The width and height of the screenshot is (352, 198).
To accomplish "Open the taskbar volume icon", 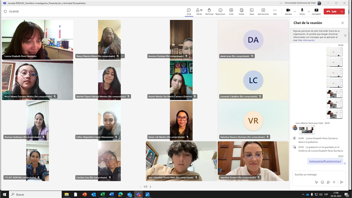I will (321, 194).
